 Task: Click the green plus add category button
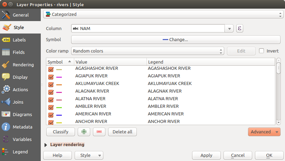click(84, 132)
